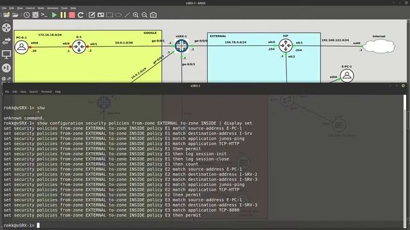Open GNS3 Help menu
The width and height of the screenshot is (410, 230).
(x=73, y=8)
